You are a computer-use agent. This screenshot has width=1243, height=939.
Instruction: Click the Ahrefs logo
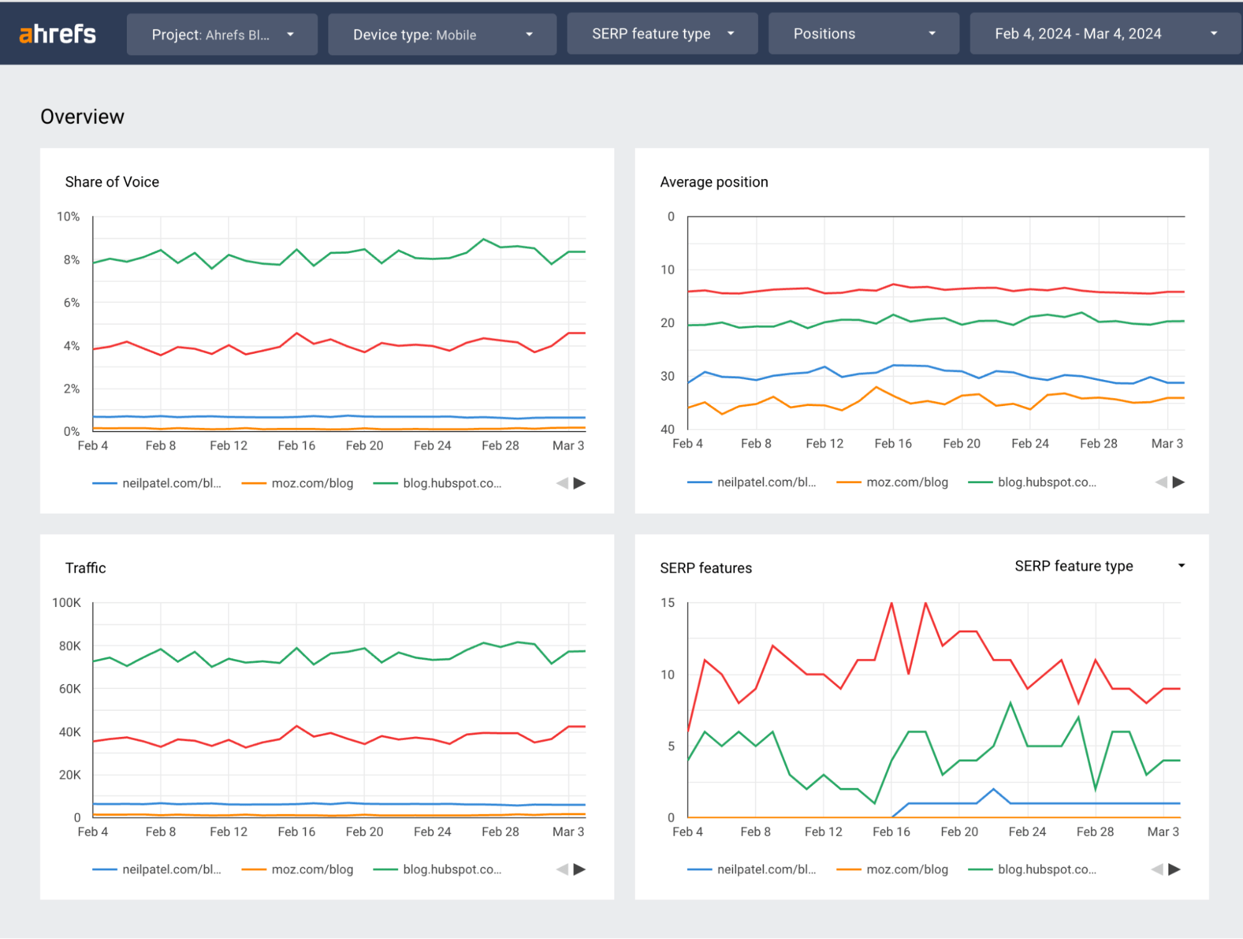pos(58,34)
